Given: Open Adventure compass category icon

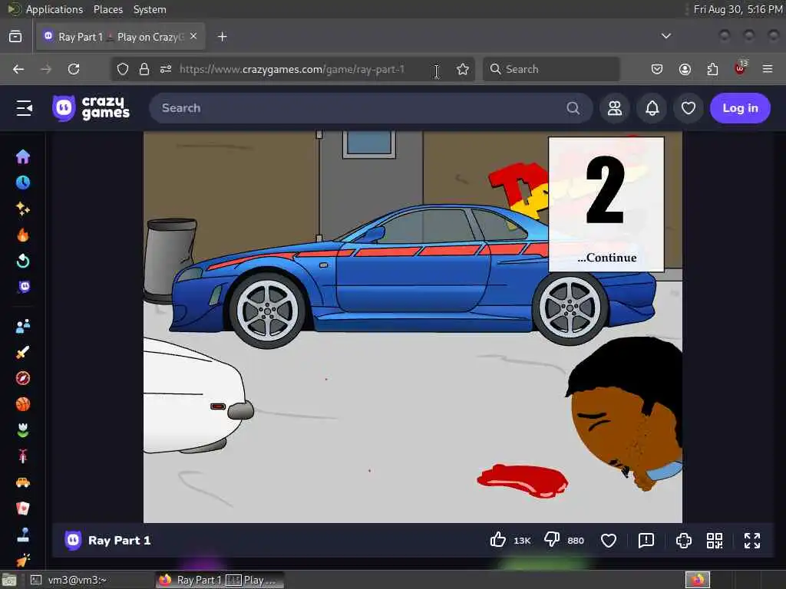Looking at the screenshot, I should (23, 378).
